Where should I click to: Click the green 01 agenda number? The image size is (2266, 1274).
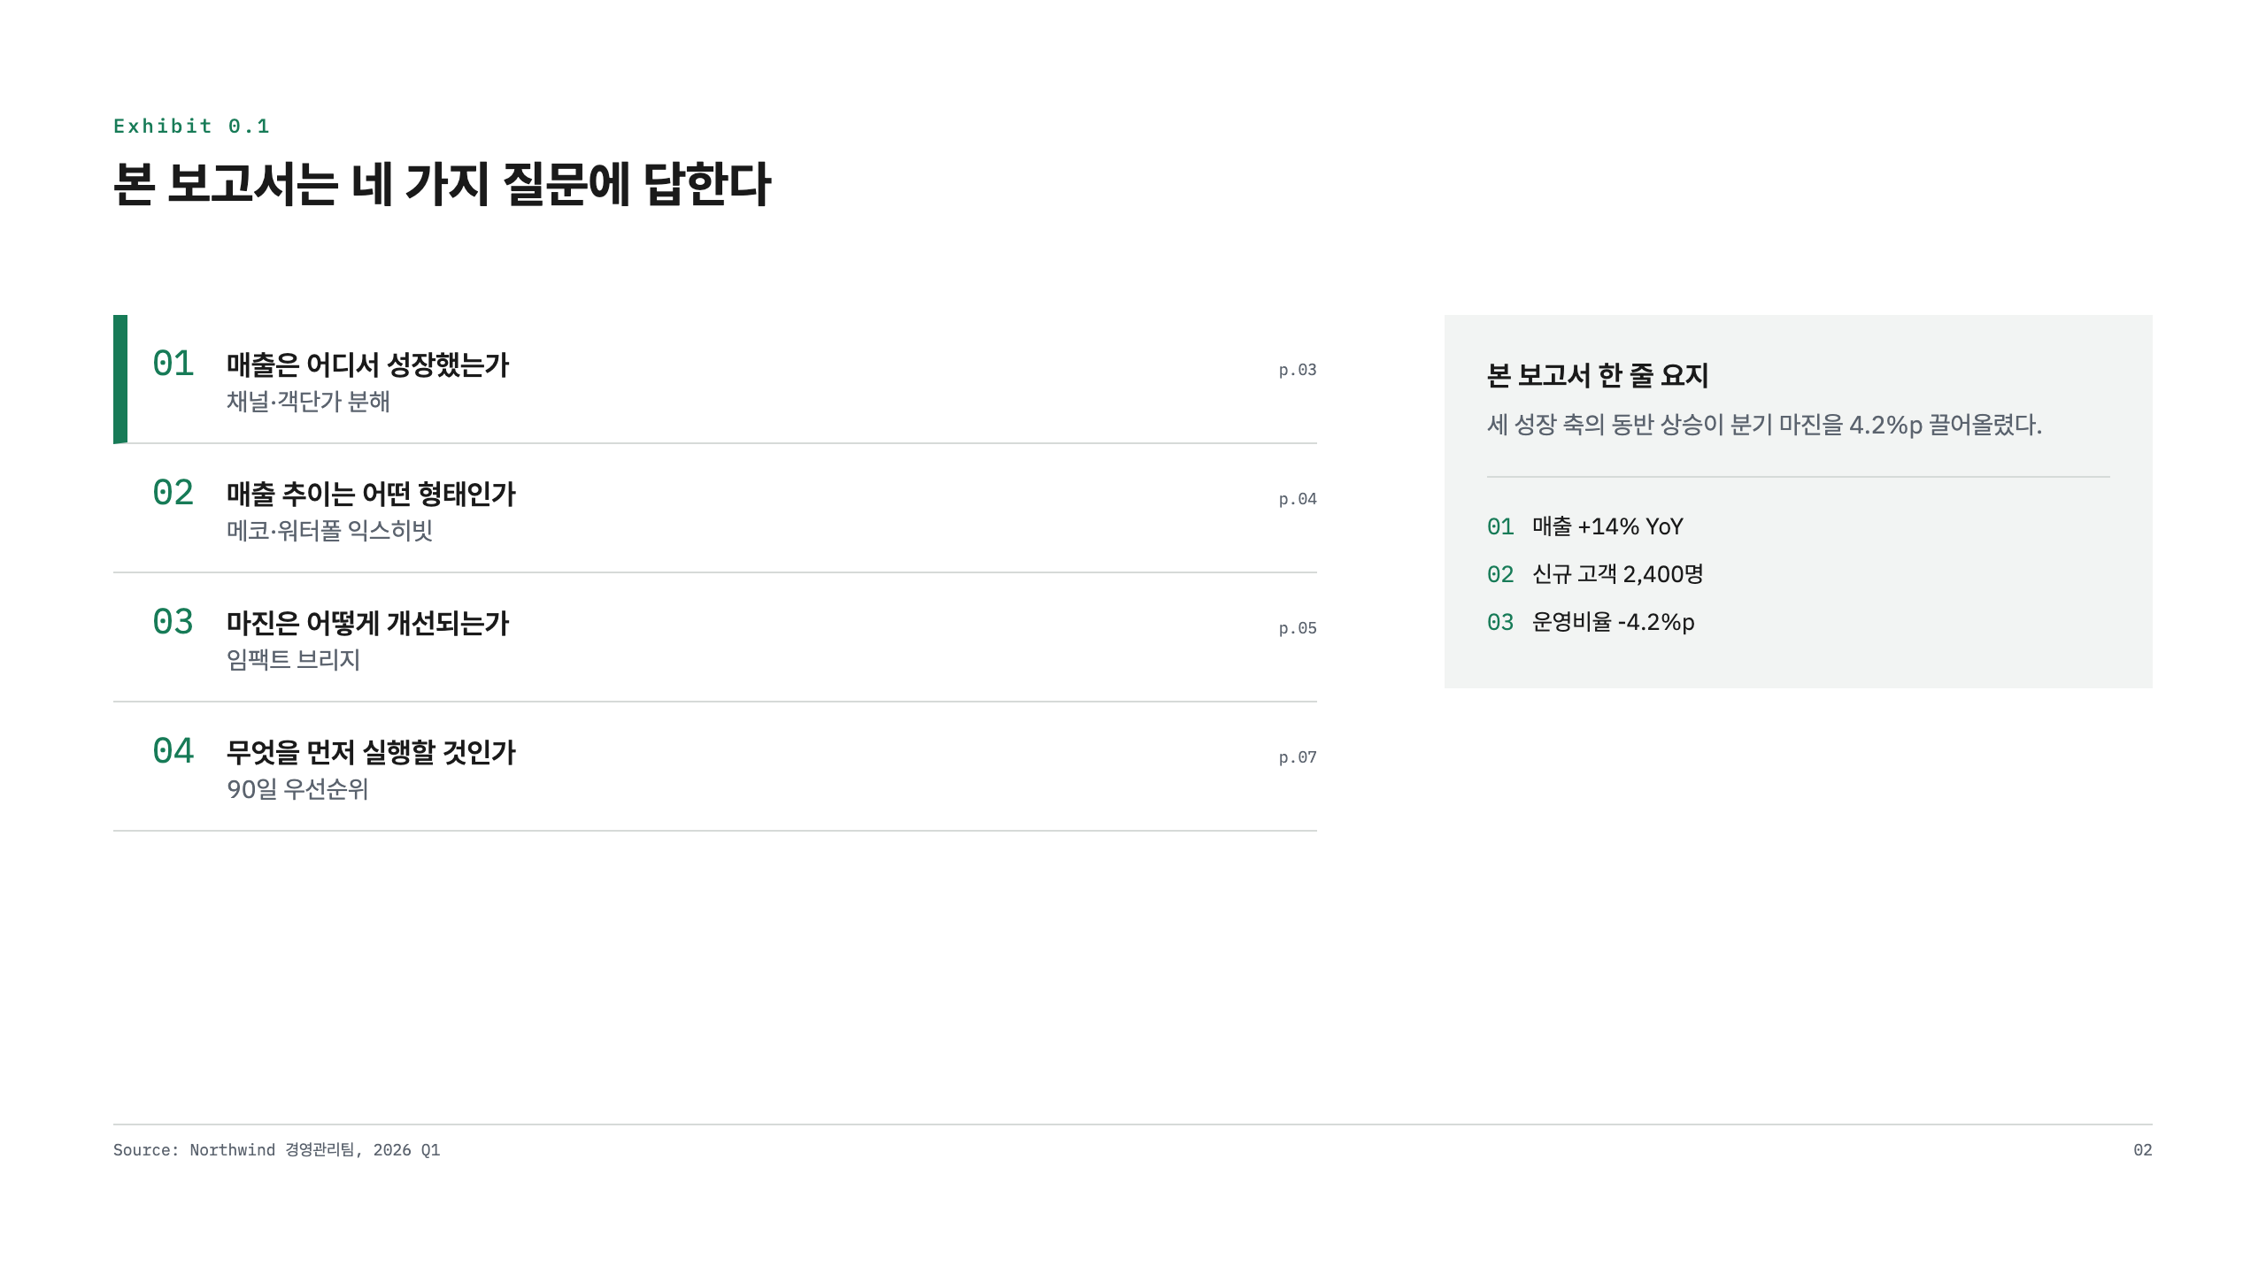pyautogui.click(x=173, y=364)
